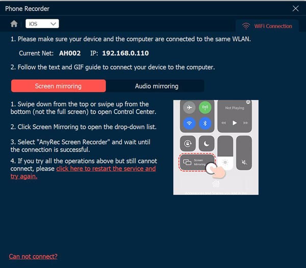
Task: Click the Phone Recorder window title
Action: point(28,9)
